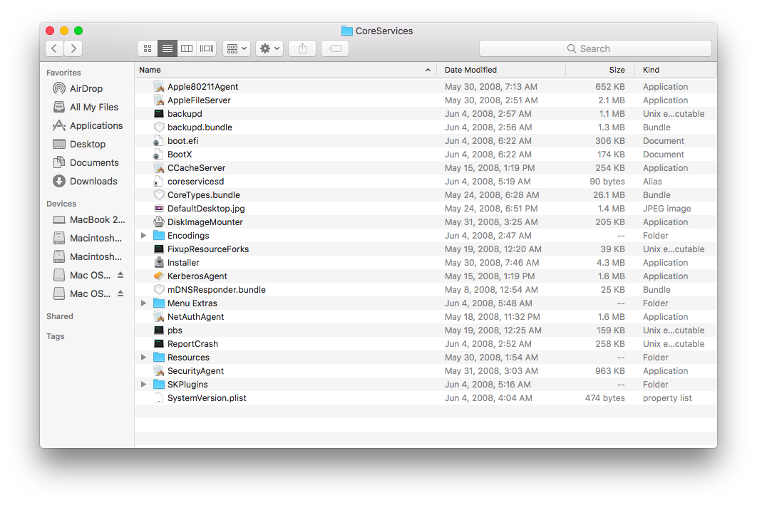Select the Apple80211Agent application
This screenshot has height=505, width=757.
pyautogui.click(x=426, y=87)
